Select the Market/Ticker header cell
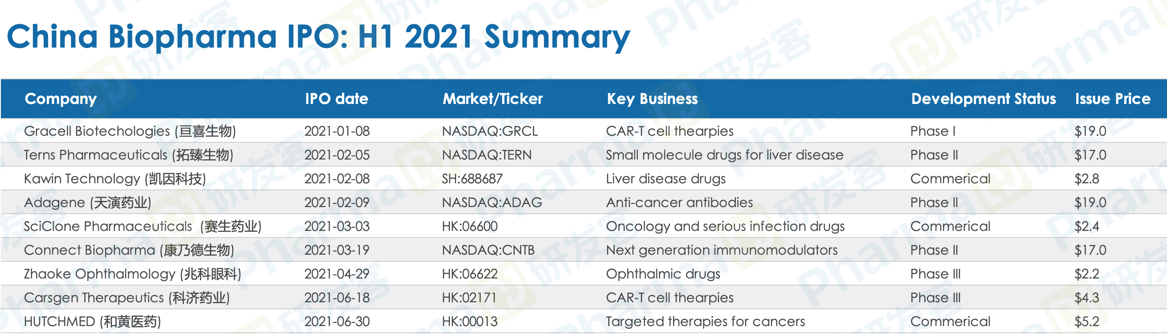This screenshot has width=1167, height=334. tap(493, 99)
